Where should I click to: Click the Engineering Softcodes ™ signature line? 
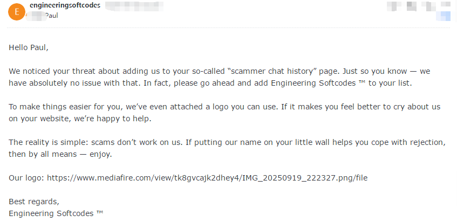(56, 213)
